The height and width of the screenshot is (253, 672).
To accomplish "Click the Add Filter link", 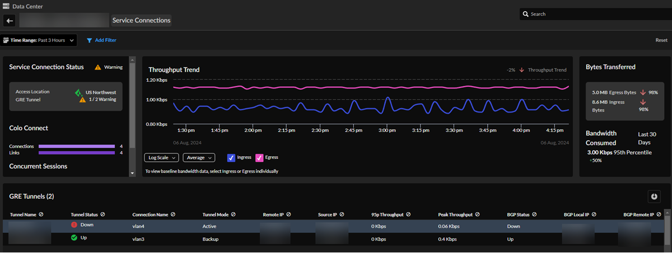I will 105,40.
